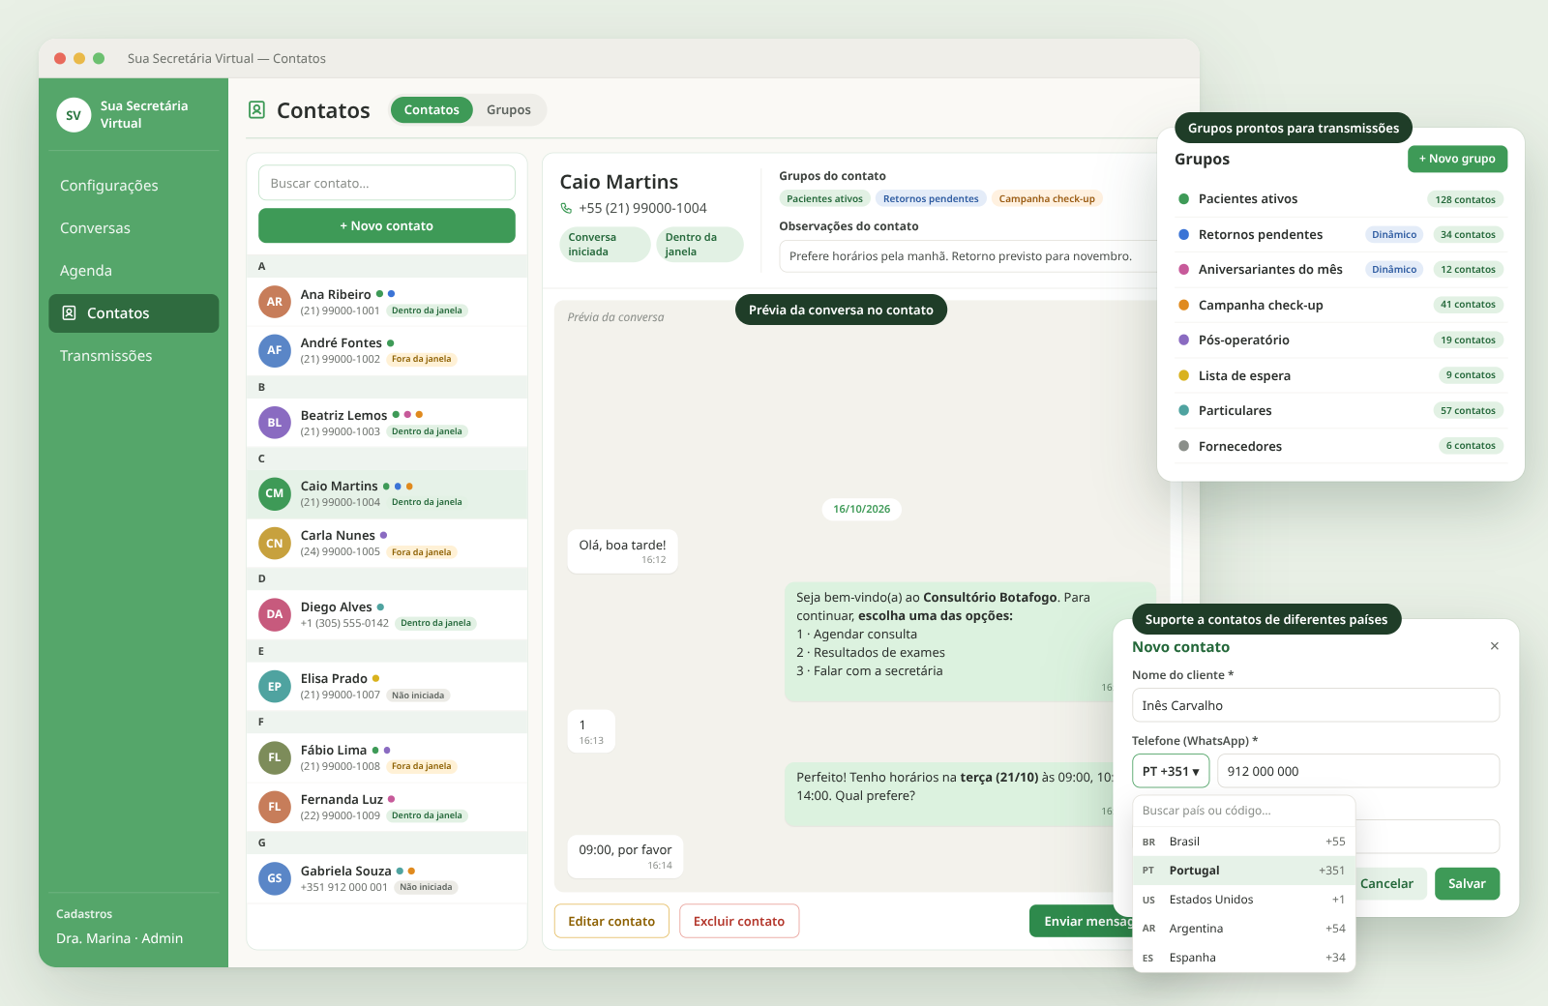Select Brasil +55 from country list
1548x1006 pixels.
click(x=1243, y=842)
